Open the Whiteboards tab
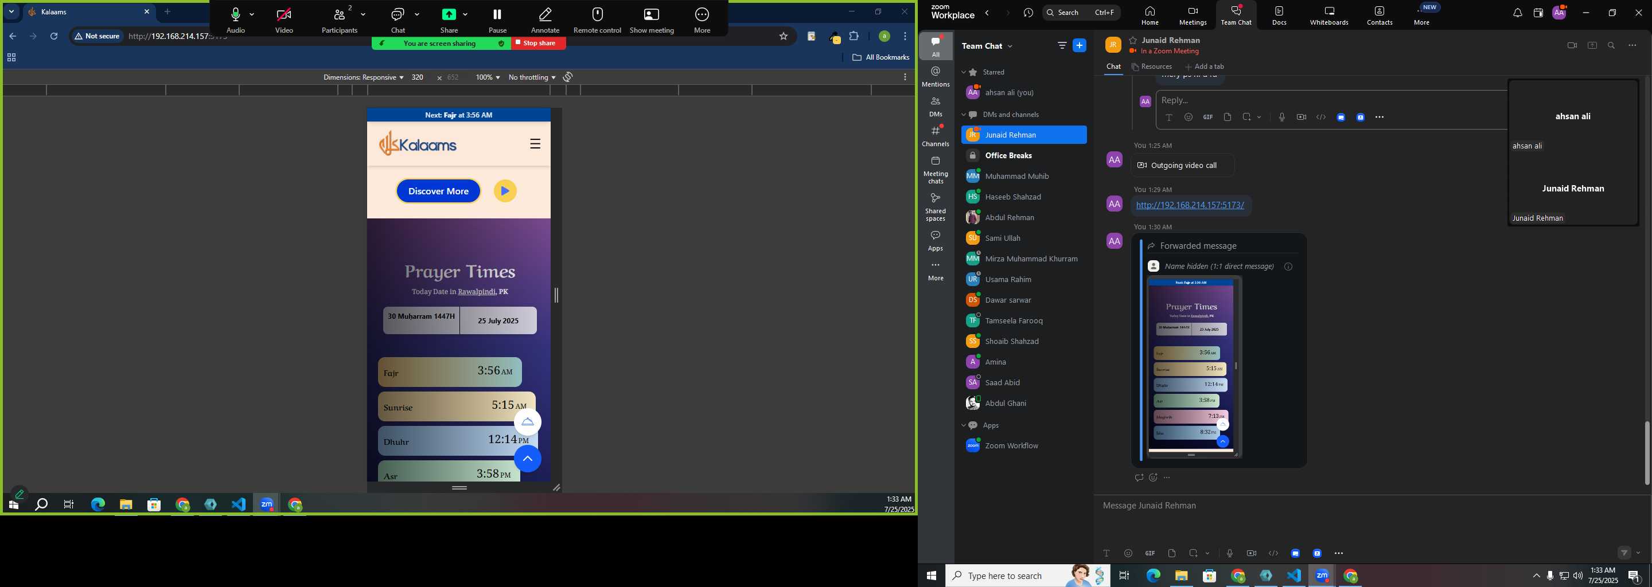Viewport: 1652px width, 587px height. (1330, 15)
